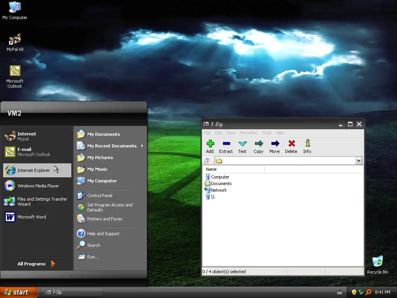Open Control Panel from Start menu

click(110, 196)
